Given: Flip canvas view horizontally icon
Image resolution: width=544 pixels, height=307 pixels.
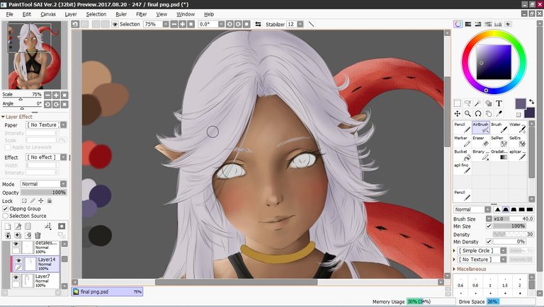Looking at the screenshot, I should [258, 24].
